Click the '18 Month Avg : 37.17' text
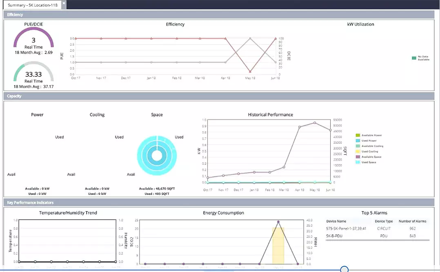Screen dimensions: 440x272 coord(33,87)
